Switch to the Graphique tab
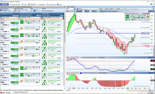Viewport: 155px width, 94px height. (x=32, y=5)
